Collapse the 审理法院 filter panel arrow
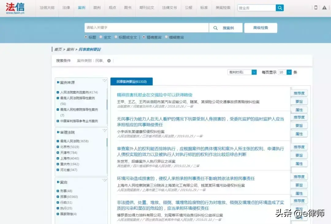 105,130
